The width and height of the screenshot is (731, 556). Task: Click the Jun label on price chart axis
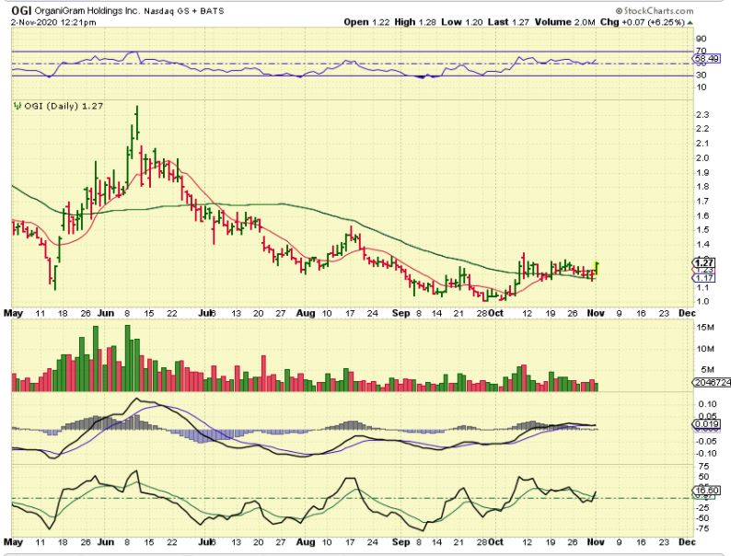(x=106, y=313)
